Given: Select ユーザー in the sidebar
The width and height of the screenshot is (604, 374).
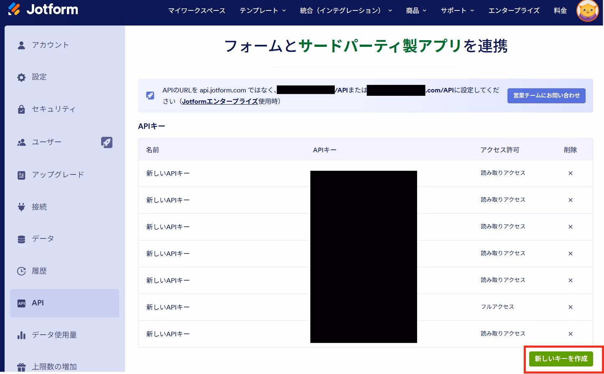Looking at the screenshot, I should tap(64, 142).
